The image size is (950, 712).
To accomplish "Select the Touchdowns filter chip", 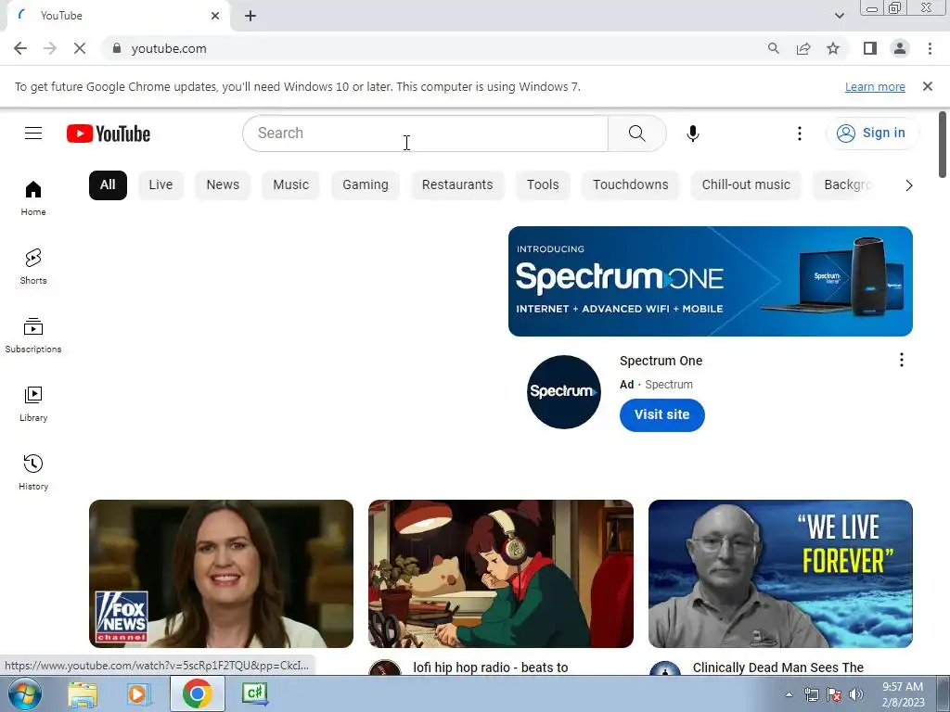I will point(630,185).
